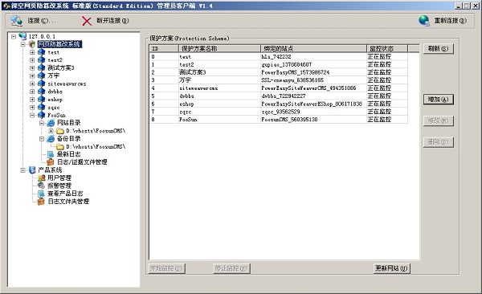This screenshot has height=294, width=482.
Task: Click the 查看产品日志 icon
Action: click(41, 194)
